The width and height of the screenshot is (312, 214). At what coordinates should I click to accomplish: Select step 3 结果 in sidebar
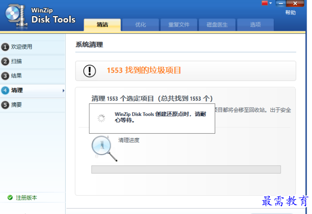(x=33, y=76)
